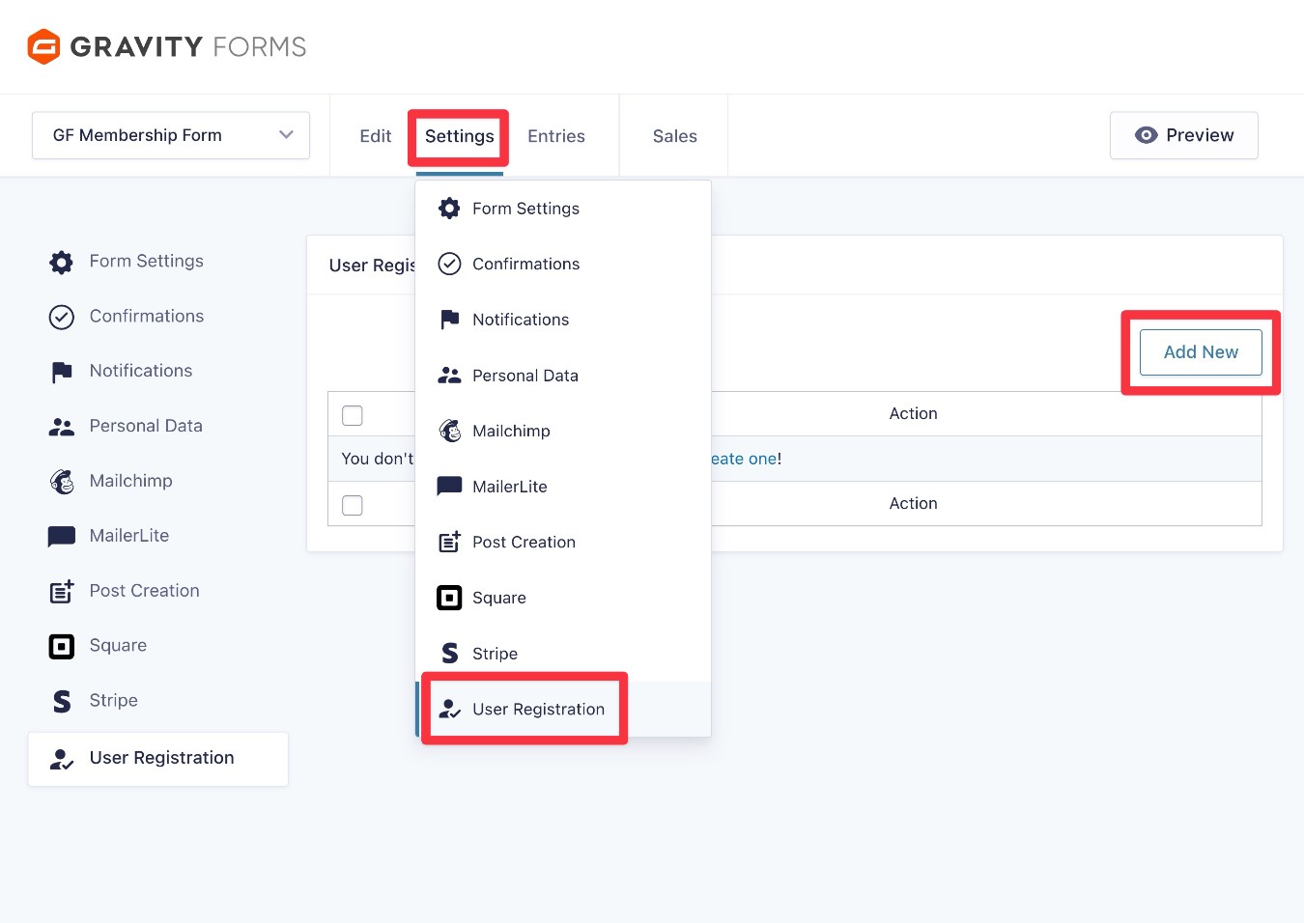The width and height of the screenshot is (1304, 923).
Task: Check the top checkbox in the feeds table
Action: point(352,414)
